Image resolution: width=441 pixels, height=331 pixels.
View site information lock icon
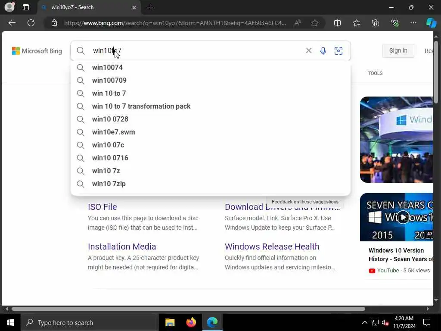coord(54,23)
